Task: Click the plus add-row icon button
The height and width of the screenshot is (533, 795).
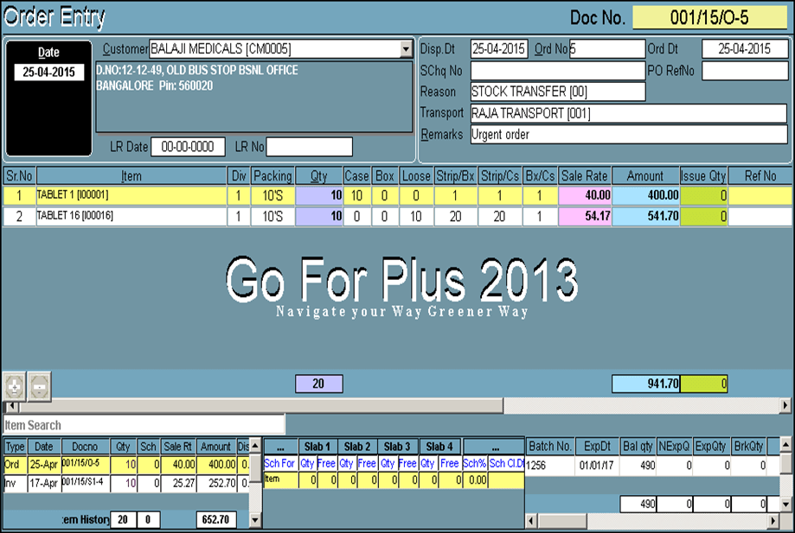Action: pyautogui.click(x=14, y=387)
